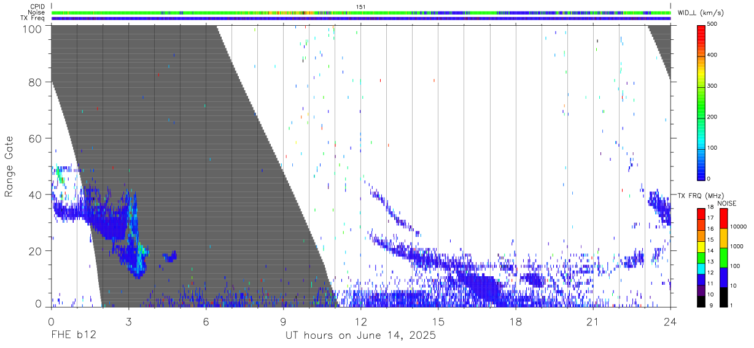The image size is (754, 348).
Task: Click the TX Freq row label
Action: click(x=33, y=18)
